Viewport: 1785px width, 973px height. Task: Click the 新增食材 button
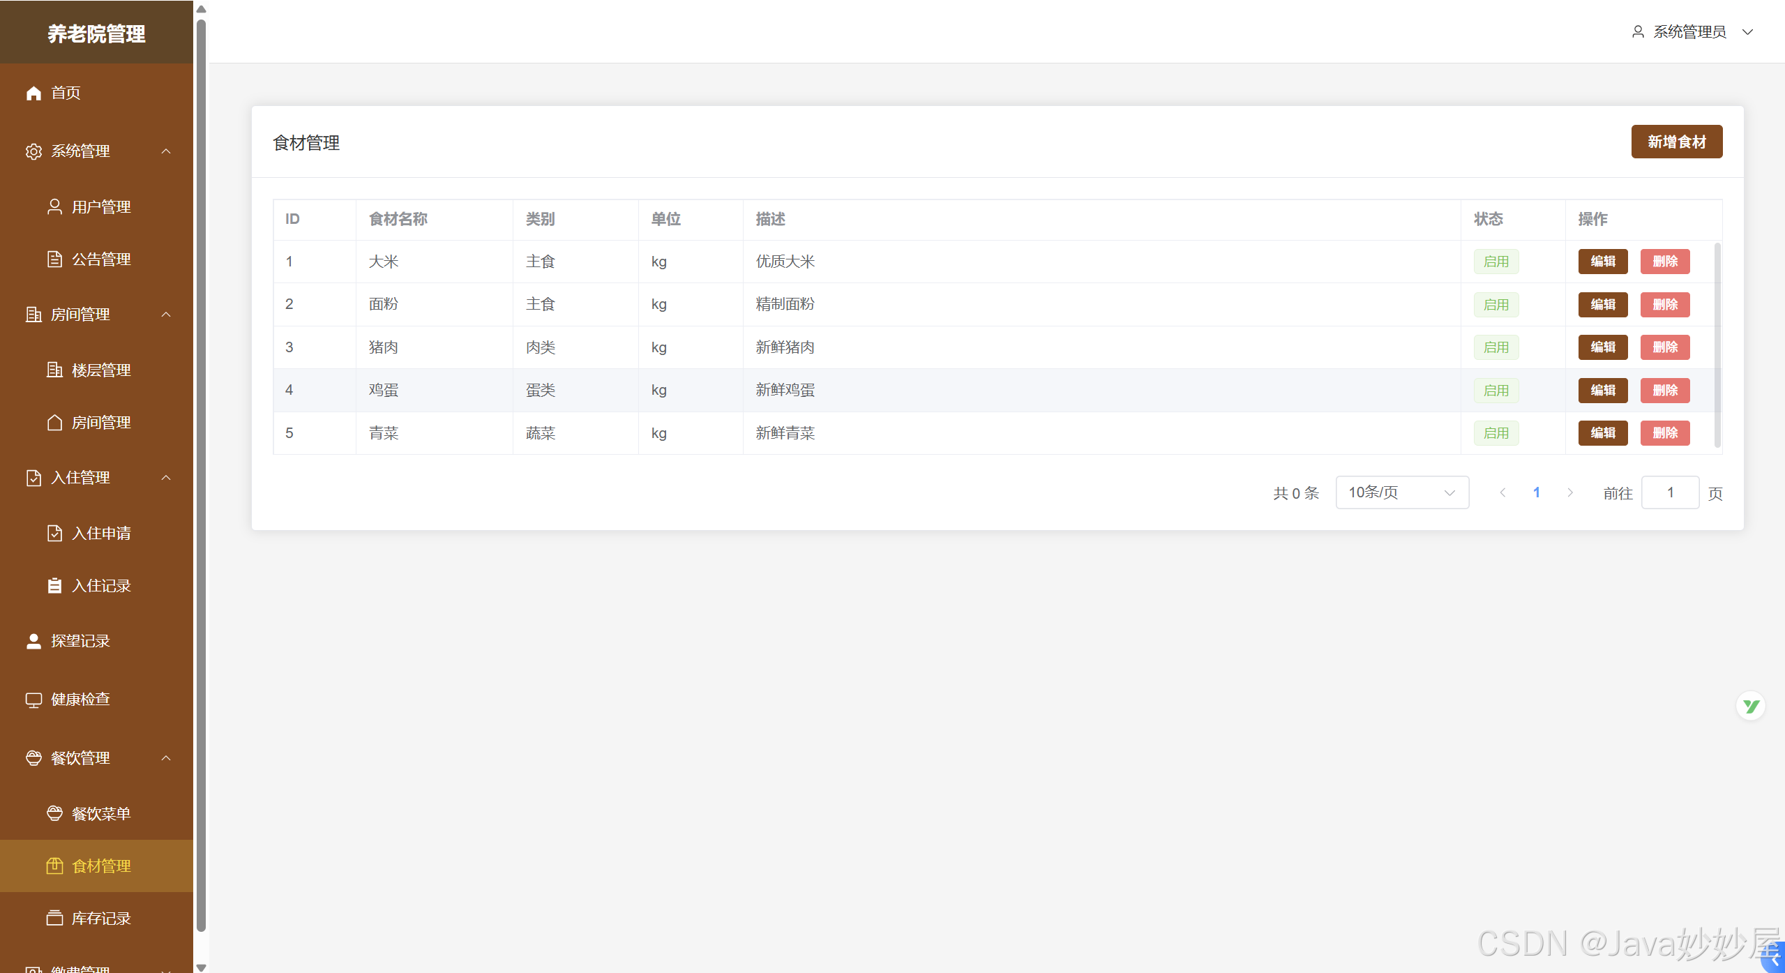coord(1676,142)
